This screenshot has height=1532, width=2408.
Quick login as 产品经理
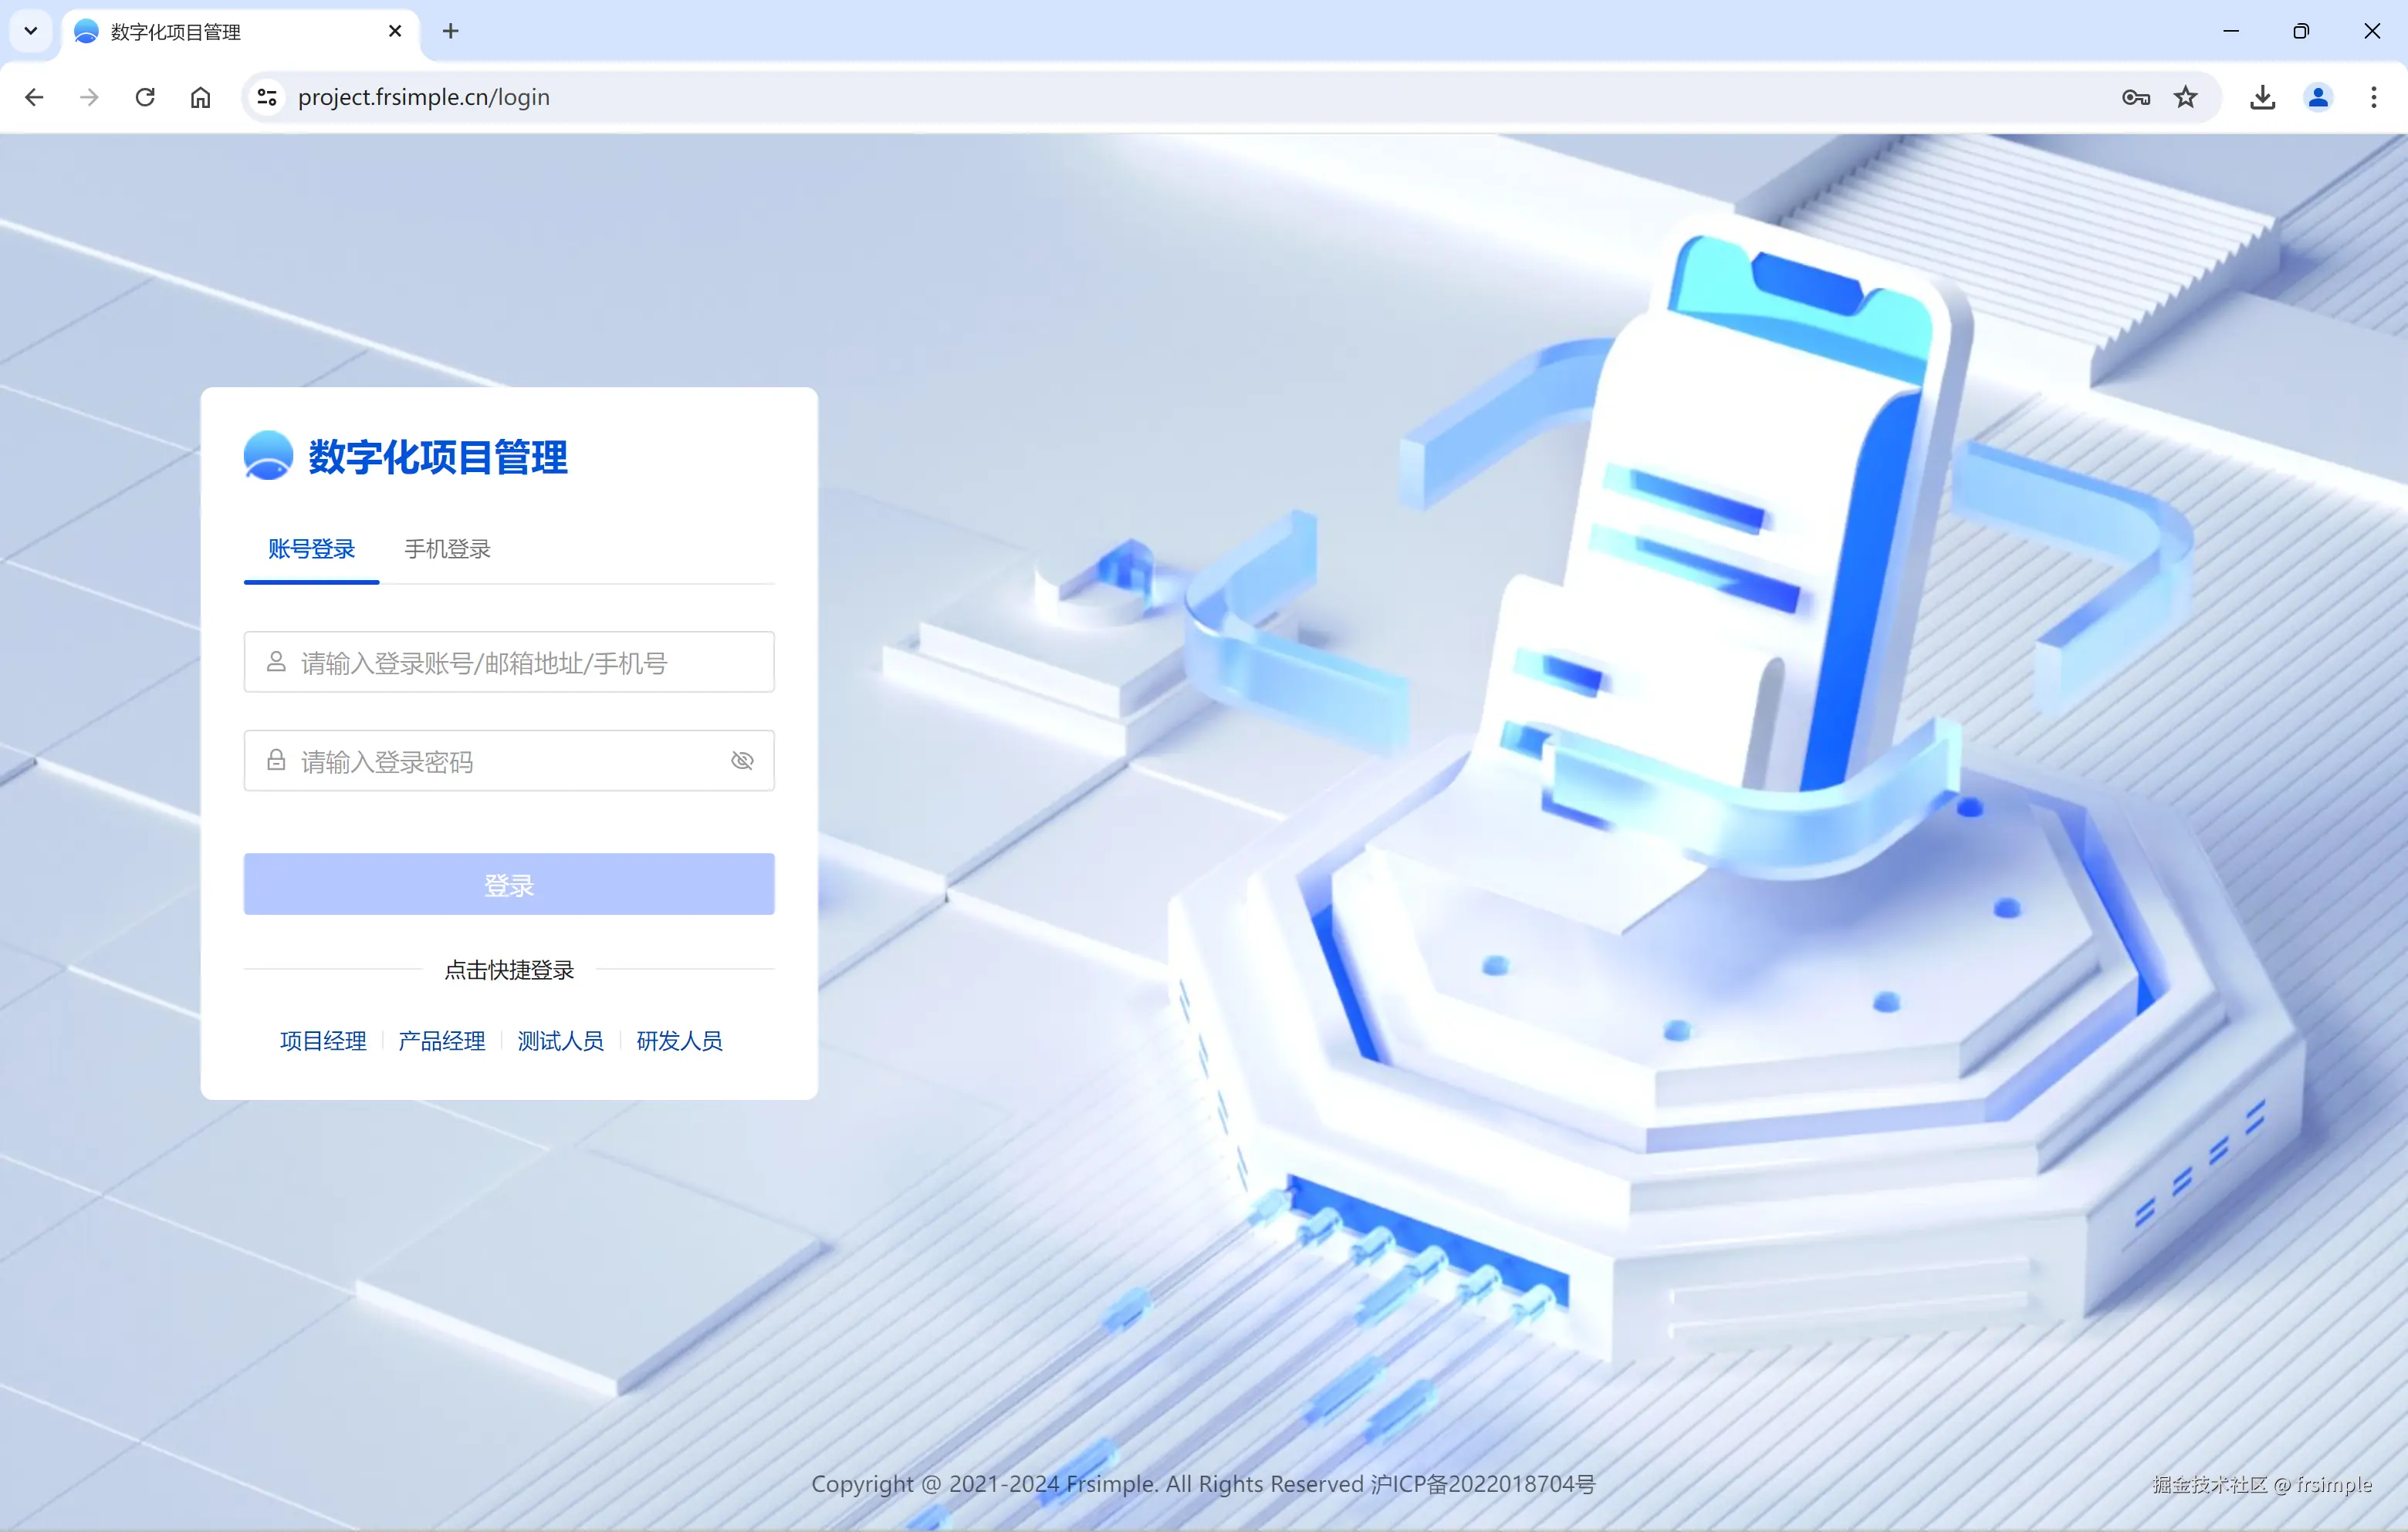[x=441, y=1041]
